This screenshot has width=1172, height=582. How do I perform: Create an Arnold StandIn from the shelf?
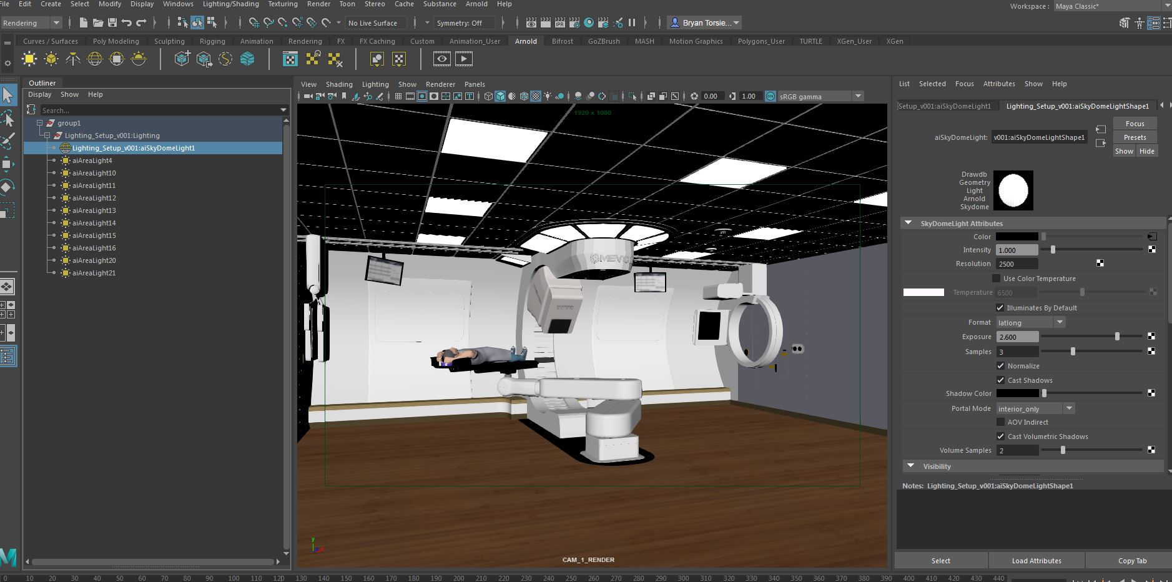[182, 58]
